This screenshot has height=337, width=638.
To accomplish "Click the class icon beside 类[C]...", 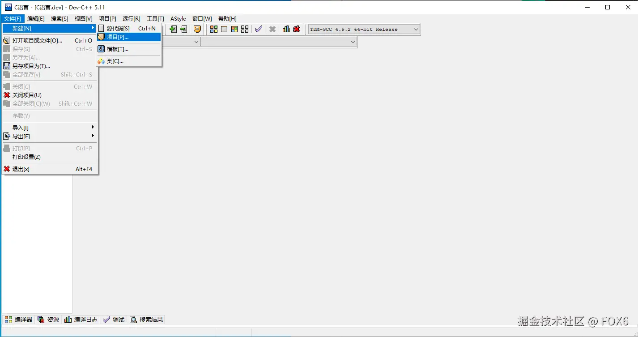I will [x=101, y=61].
